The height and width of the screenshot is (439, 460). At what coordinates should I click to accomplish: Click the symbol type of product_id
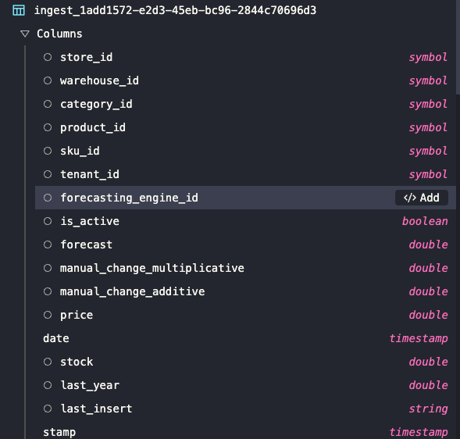tap(428, 128)
